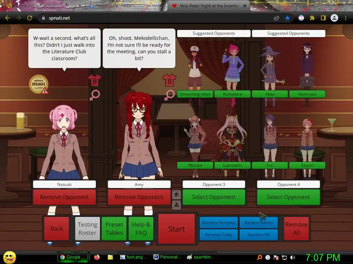Click the Akko character thumbnail
Screen dimensions: 353x264
click(270, 67)
